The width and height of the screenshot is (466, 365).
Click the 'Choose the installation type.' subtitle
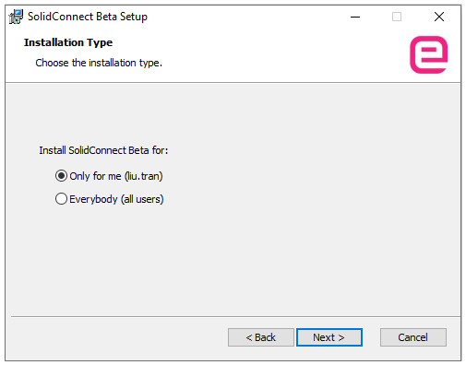click(99, 63)
